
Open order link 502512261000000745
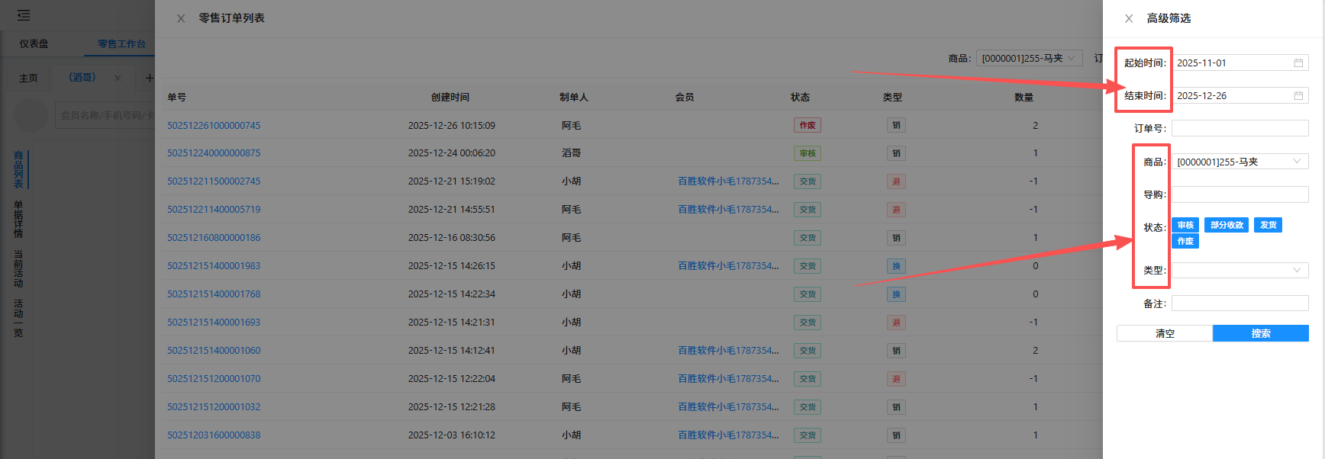214,126
